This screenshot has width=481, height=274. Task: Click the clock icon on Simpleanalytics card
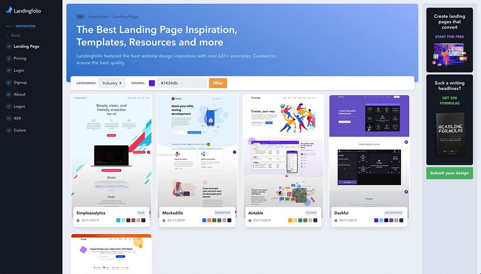pos(78,220)
